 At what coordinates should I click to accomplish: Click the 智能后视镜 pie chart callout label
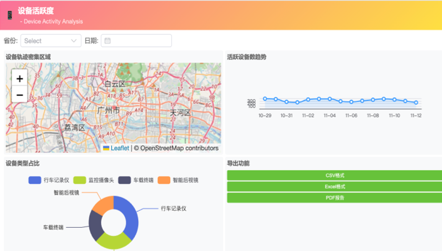(x=67, y=193)
